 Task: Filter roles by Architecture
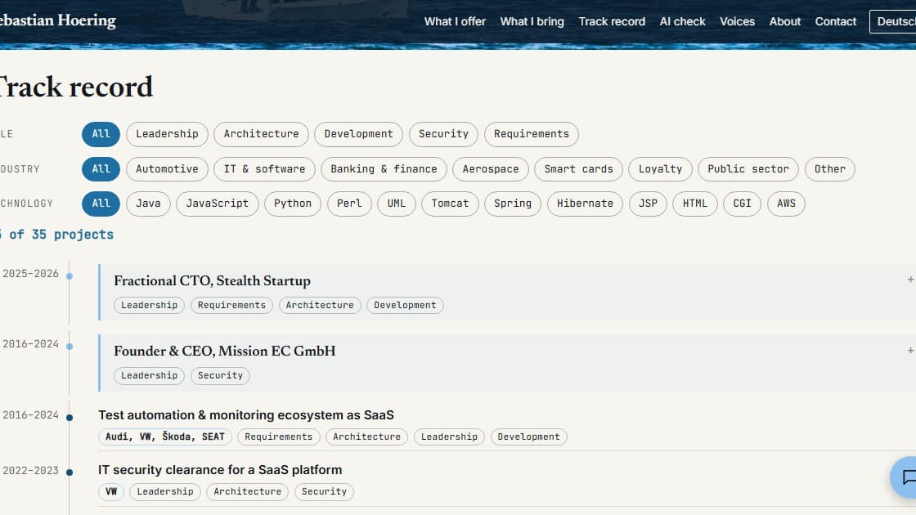coord(261,134)
